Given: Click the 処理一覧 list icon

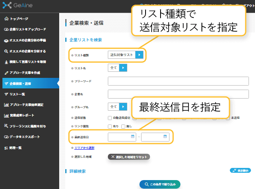Looking at the screenshot, I should 6,148.
